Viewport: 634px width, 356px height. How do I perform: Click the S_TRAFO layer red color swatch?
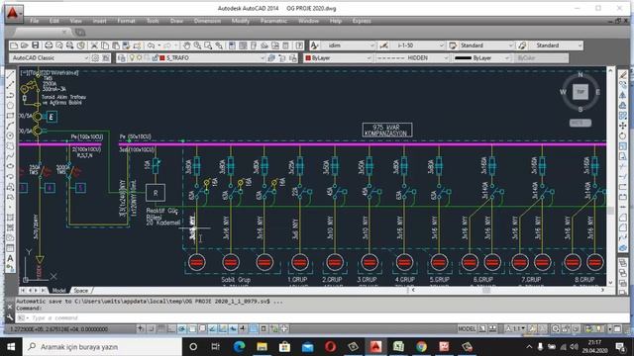(162, 58)
